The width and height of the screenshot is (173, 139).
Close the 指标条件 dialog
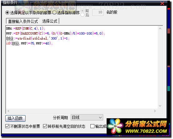[162, 4]
